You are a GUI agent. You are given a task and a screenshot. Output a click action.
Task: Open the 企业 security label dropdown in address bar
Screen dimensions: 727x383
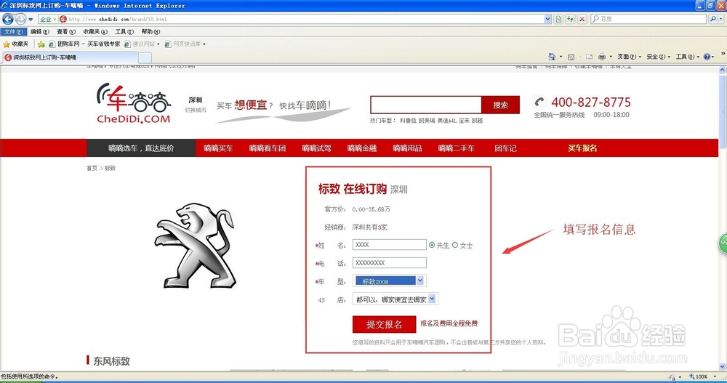point(47,19)
